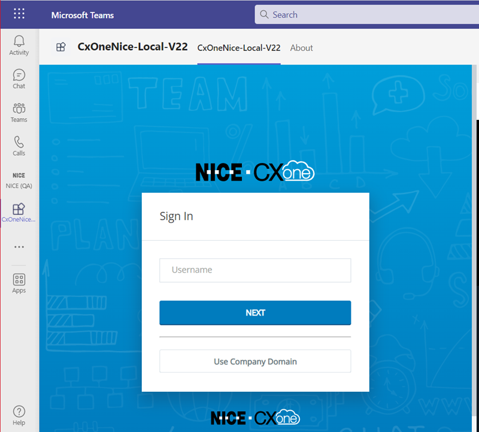Open Chat in the sidebar
The height and width of the screenshot is (432, 479).
tap(19, 79)
